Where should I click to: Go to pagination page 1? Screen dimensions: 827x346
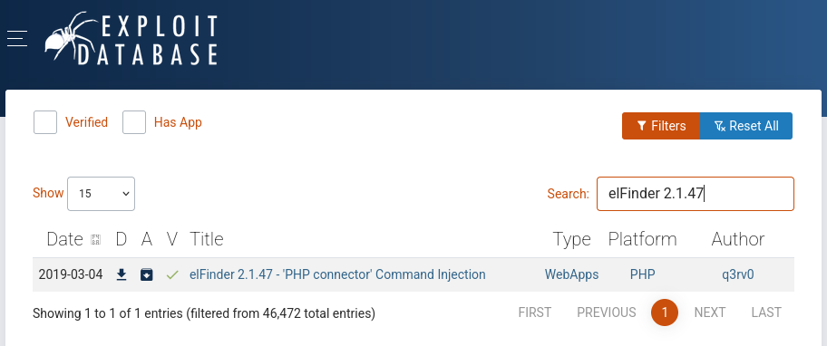(x=665, y=312)
